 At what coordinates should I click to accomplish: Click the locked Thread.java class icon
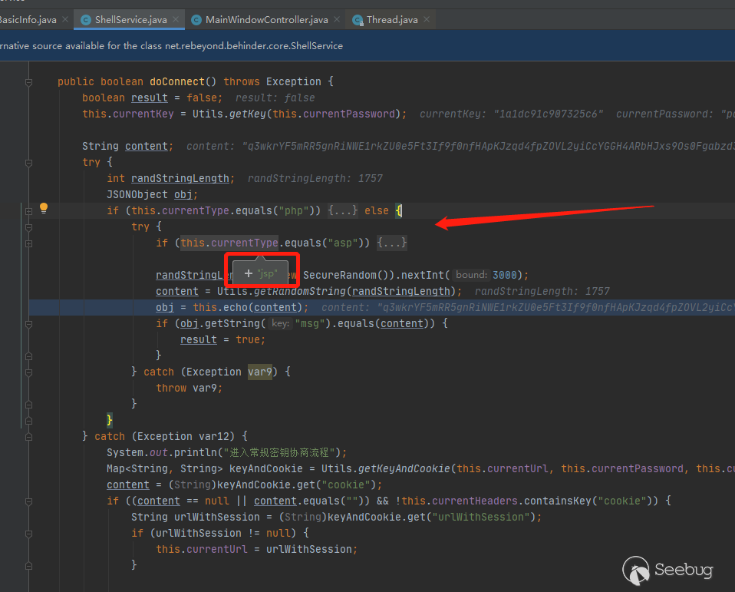click(x=358, y=20)
